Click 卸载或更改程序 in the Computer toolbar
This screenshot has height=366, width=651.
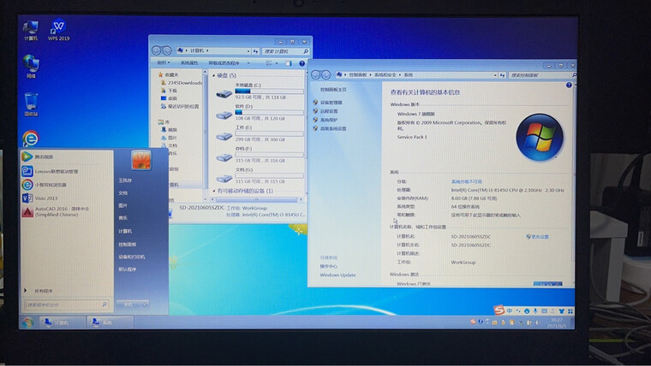(x=224, y=63)
